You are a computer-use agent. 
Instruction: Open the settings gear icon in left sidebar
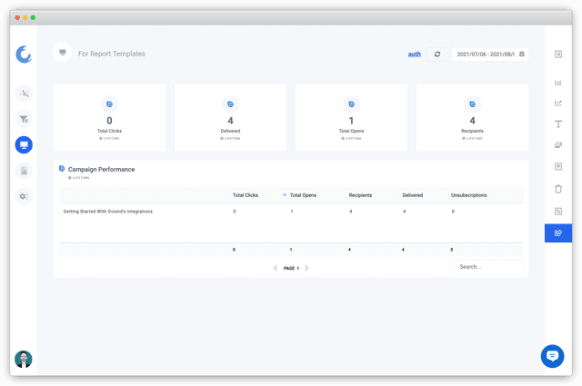tap(24, 196)
